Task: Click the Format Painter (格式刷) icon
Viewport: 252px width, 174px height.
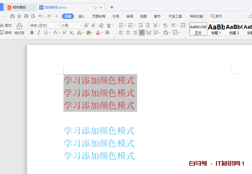Action: (19, 26)
